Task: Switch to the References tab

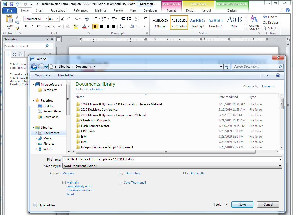Action: point(81,10)
